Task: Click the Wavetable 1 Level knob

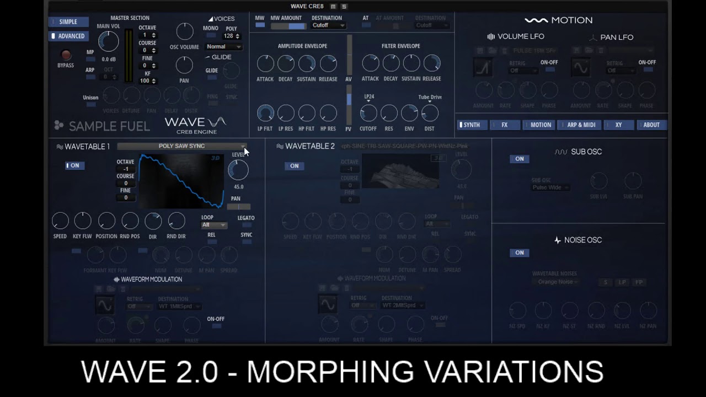Action: tap(238, 170)
